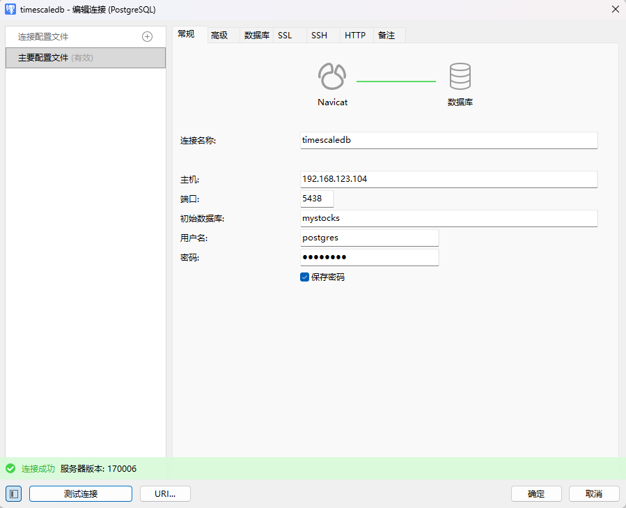626x508 pixels.
Task: Click the 连接名称 field with timescaledb
Action: pyautogui.click(x=448, y=140)
